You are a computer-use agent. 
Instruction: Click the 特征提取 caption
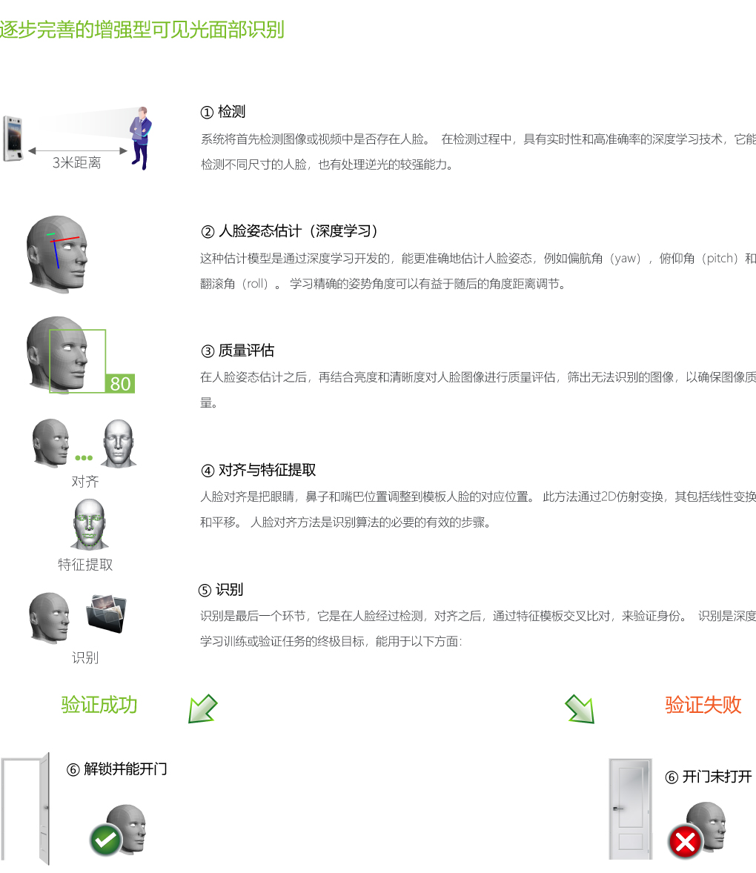[x=85, y=565]
